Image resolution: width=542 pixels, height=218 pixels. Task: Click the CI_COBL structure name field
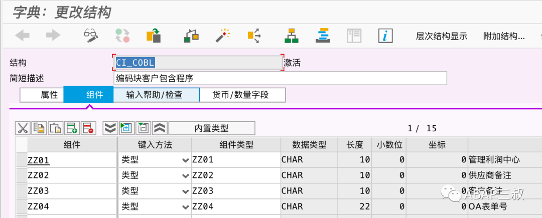(198, 63)
